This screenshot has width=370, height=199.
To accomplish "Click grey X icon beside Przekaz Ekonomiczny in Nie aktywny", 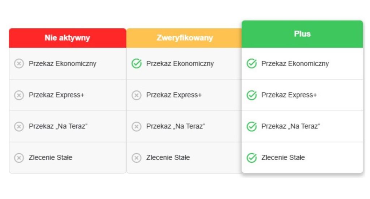I will tap(19, 63).
